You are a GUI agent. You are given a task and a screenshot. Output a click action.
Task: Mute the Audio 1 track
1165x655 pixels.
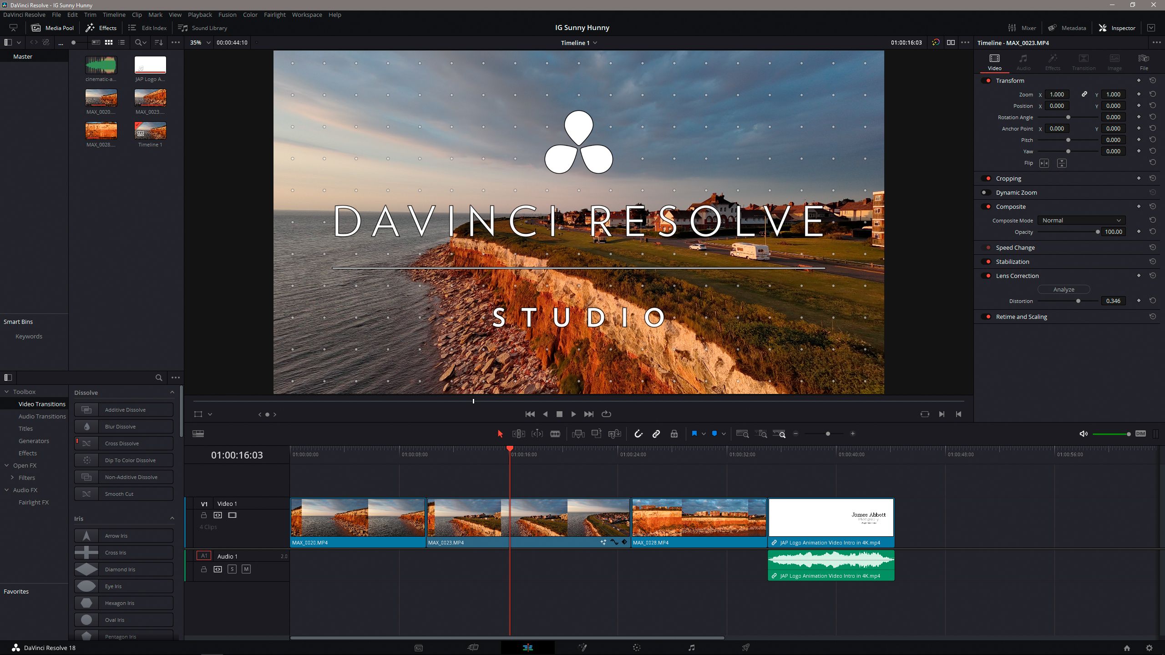(x=246, y=569)
